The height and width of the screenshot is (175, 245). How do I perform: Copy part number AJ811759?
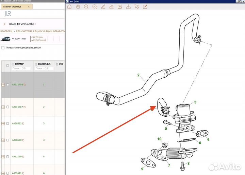coord(25,85)
